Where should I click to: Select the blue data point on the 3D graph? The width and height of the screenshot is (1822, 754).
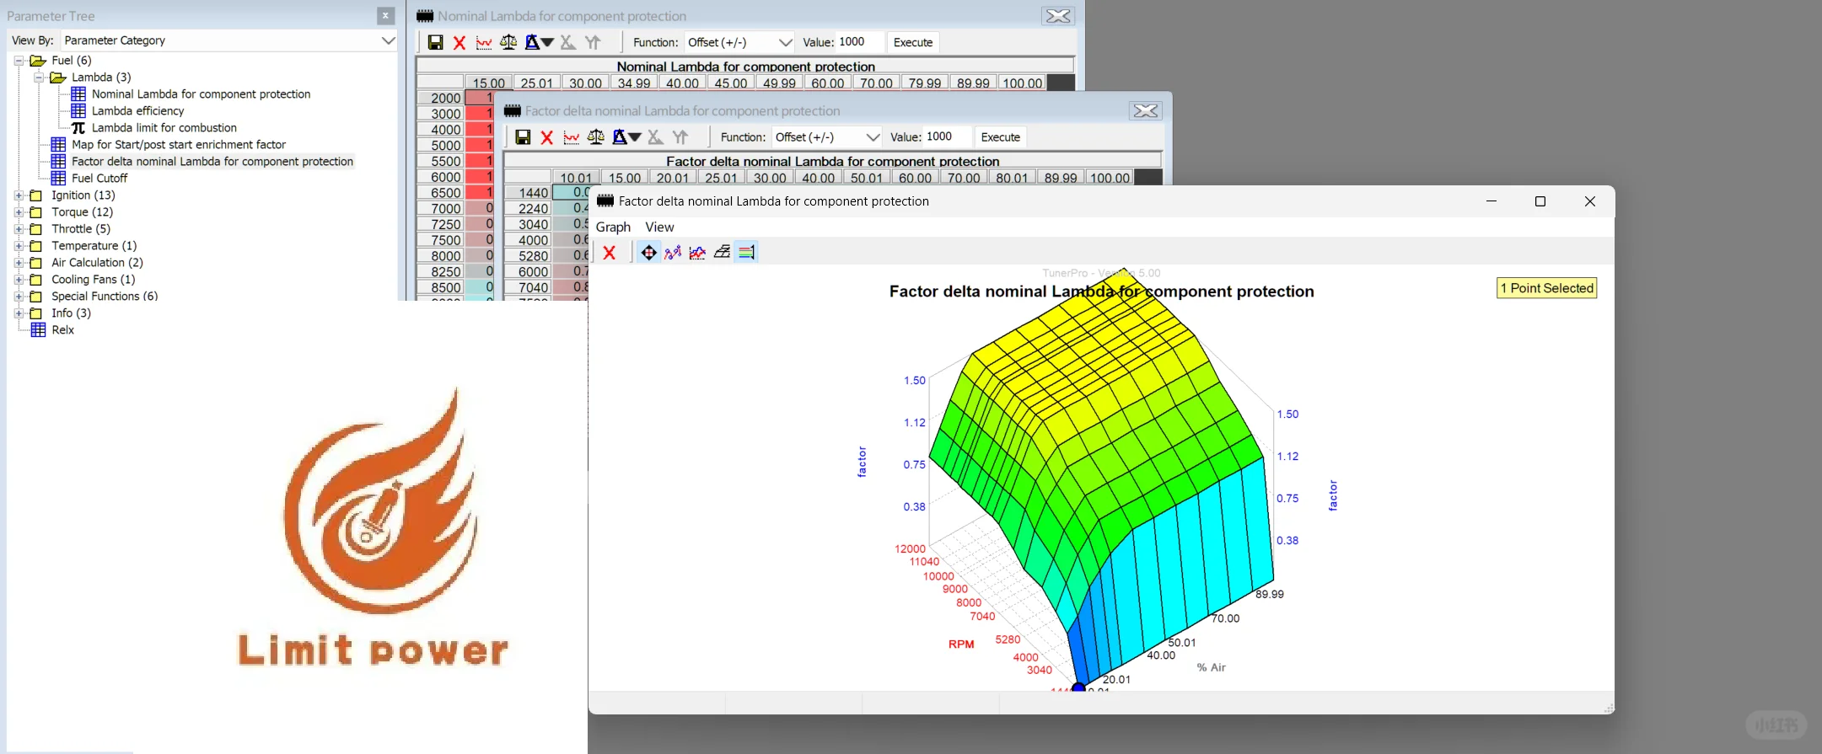[1078, 689]
